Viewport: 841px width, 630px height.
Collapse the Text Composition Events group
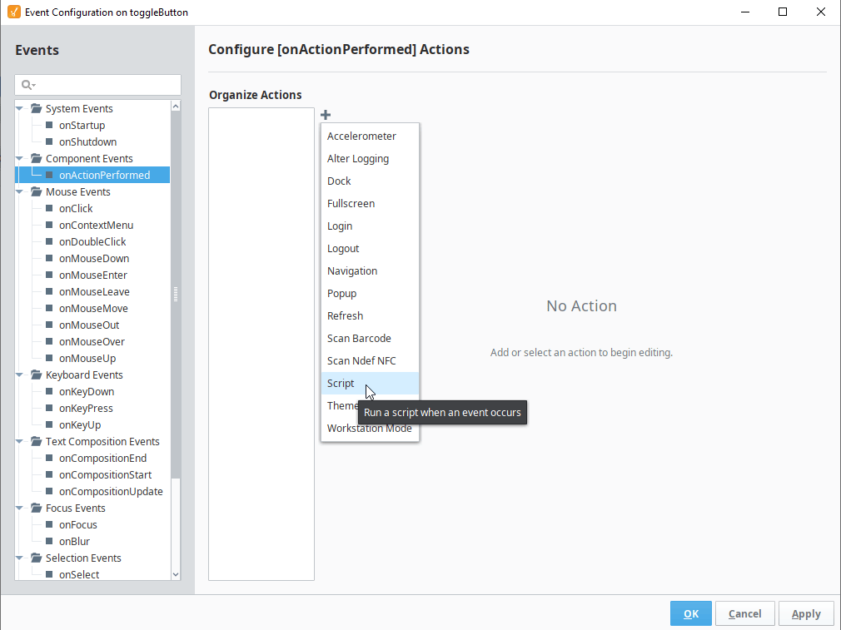tap(20, 441)
